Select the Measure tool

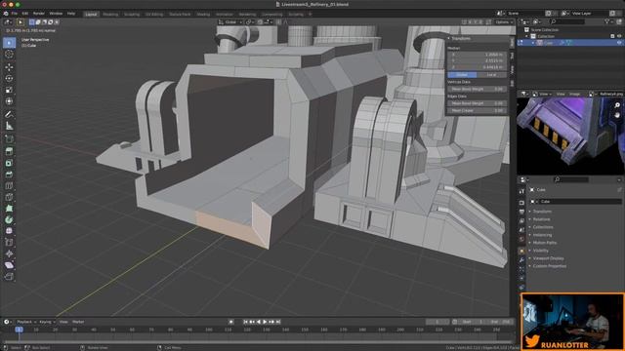click(9, 126)
